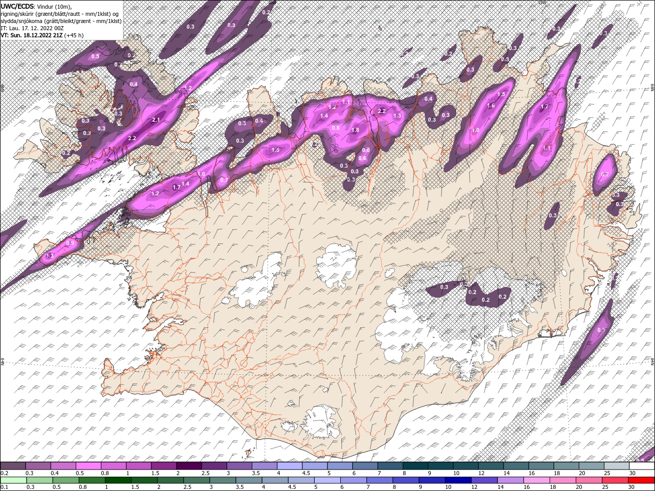Screen dimensions: 655x491
Task: Select the deep blue 10 swatch, lower legend row
Action: [x=457, y=480]
